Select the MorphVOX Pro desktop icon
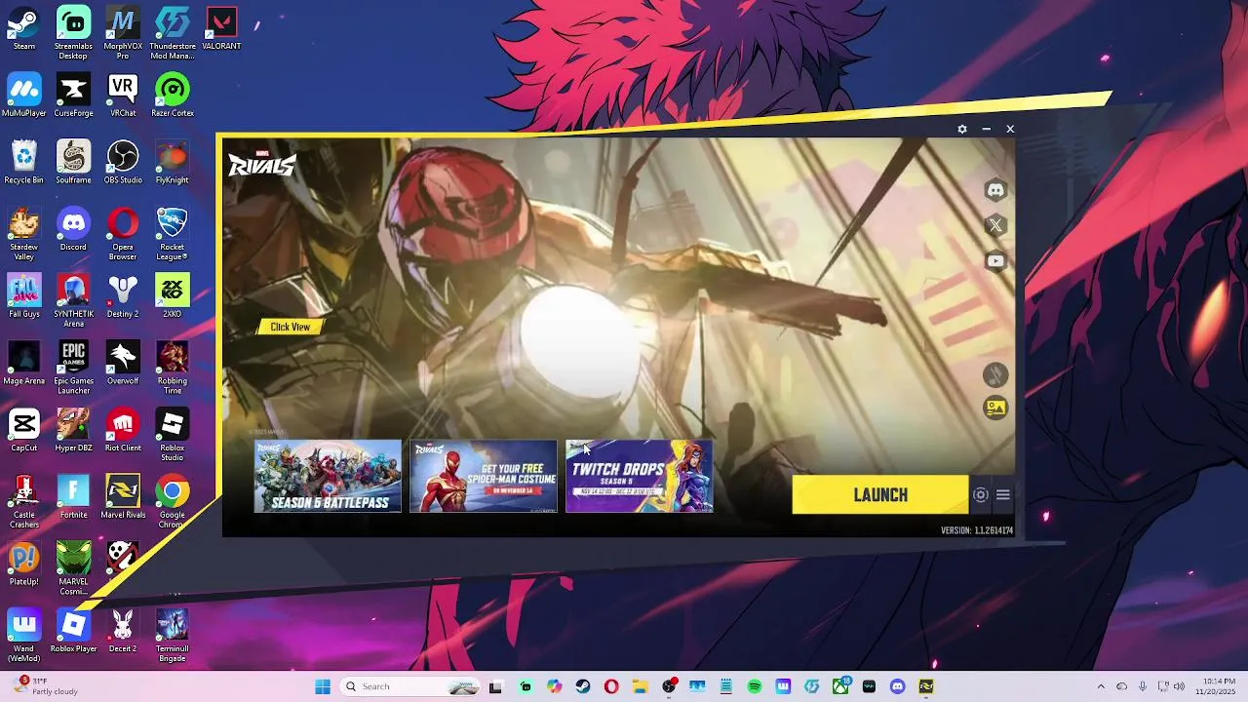Viewport: 1248px width, 702px height. click(x=123, y=33)
